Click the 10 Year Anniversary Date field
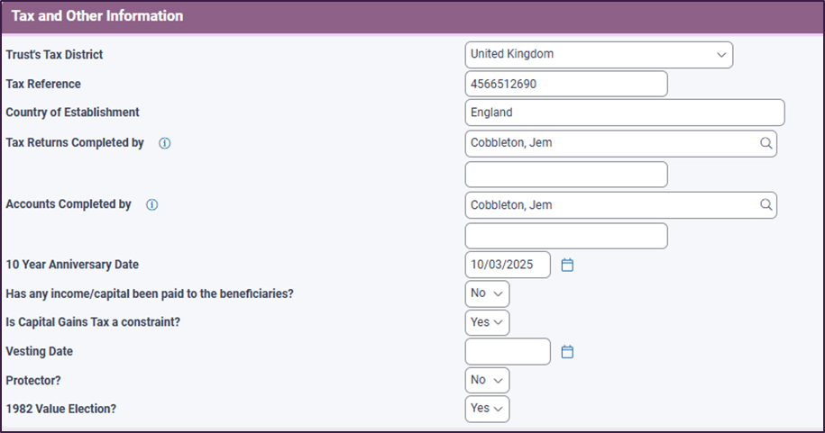Screen dimensions: 825x433 click(x=507, y=265)
